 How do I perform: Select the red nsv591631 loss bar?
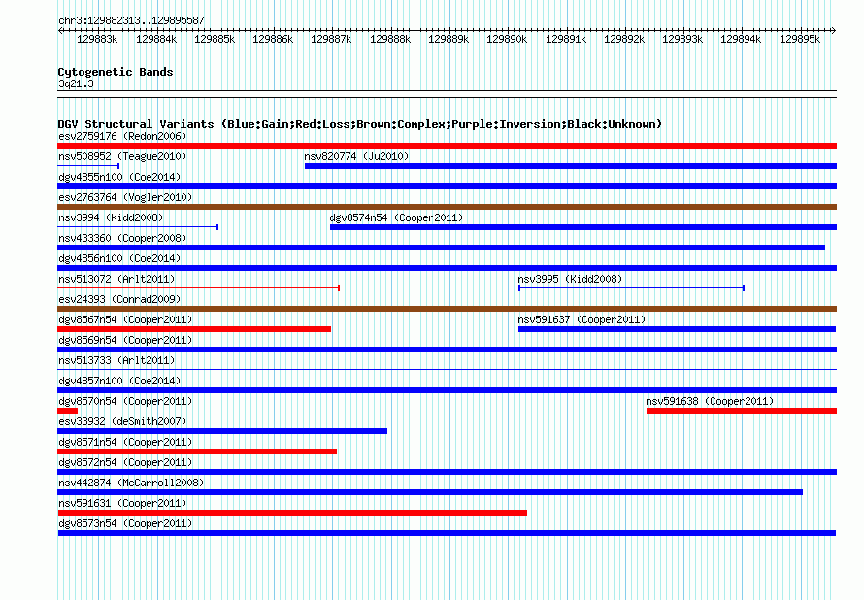click(292, 513)
